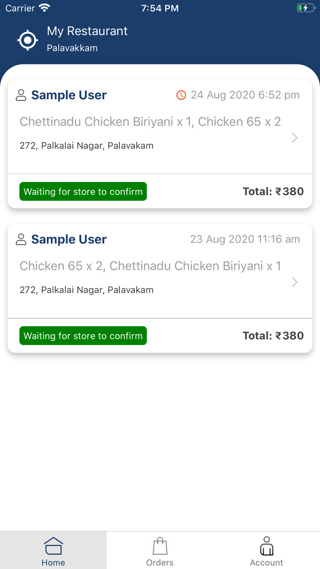Click the user icon on second order
Screen dimensions: 320x569
tap(21, 239)
